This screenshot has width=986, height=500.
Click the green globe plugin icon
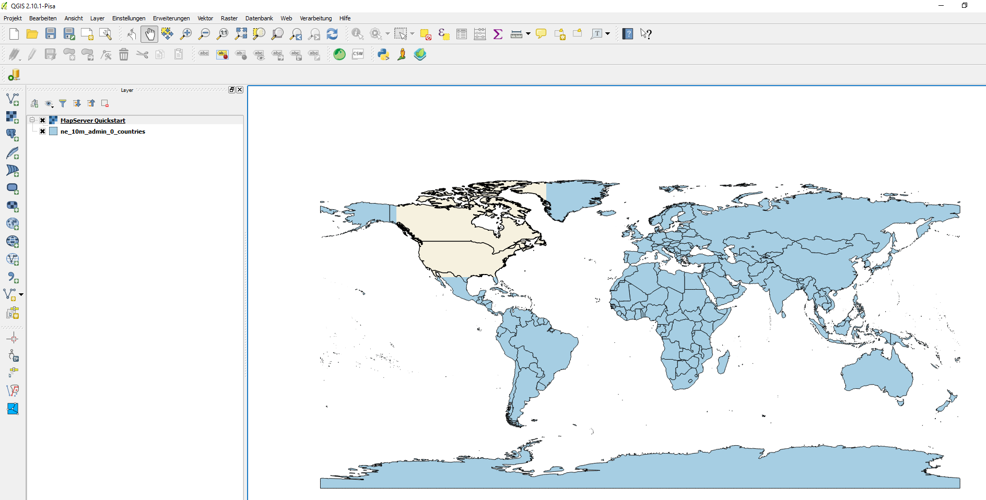(339, 54)
